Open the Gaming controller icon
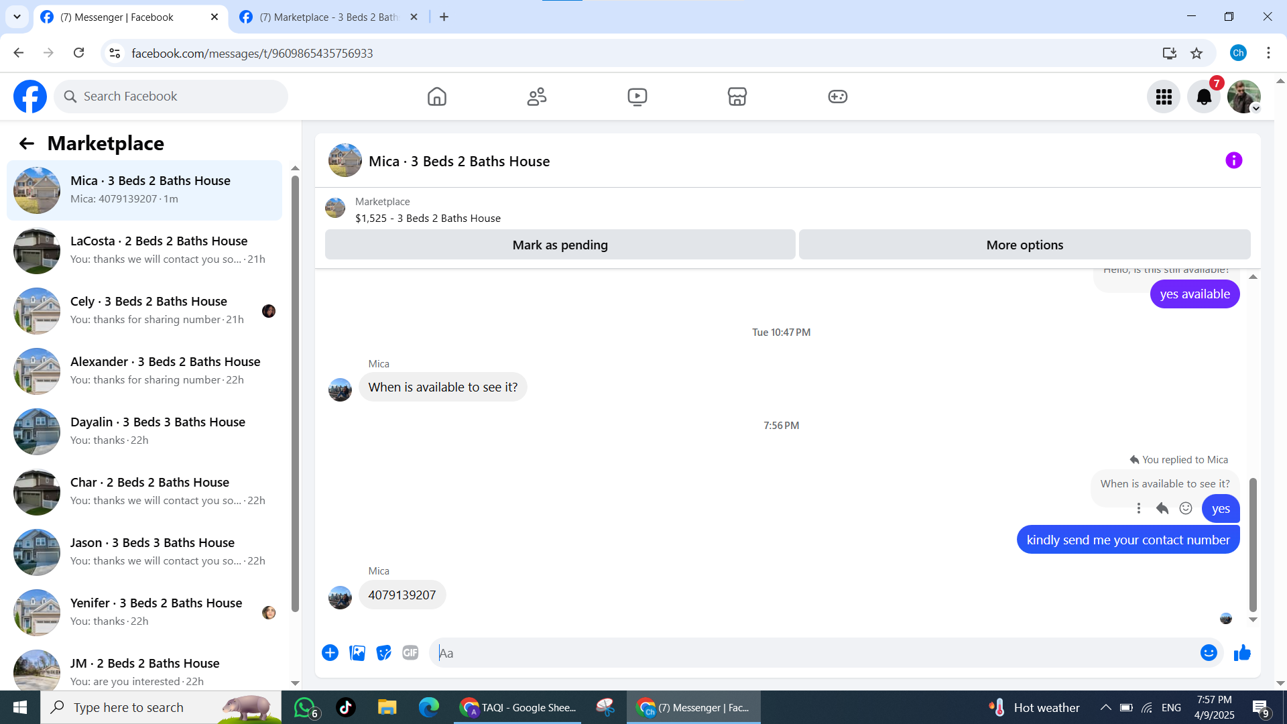Image resolution: width=1287 pixels, height=724 pixels. 838,97
